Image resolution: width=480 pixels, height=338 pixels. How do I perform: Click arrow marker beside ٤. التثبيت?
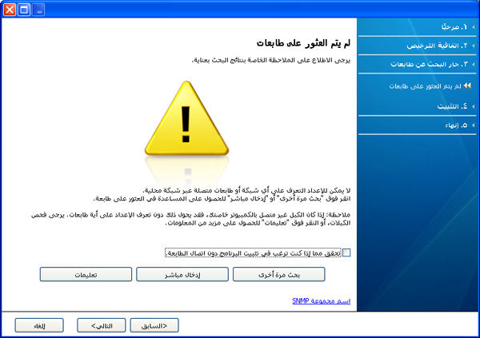pyautogui.click(x=474, y=106)
